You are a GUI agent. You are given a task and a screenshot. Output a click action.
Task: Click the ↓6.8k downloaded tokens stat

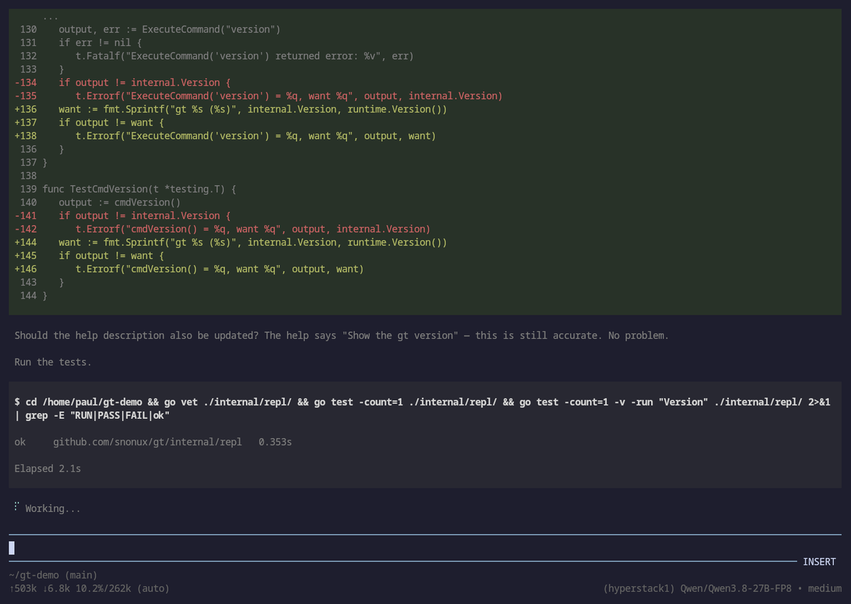pyautogui.click(x=57, y=588)
